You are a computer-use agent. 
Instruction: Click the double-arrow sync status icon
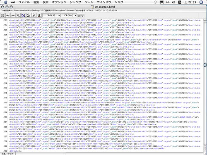tap(168, 2)
